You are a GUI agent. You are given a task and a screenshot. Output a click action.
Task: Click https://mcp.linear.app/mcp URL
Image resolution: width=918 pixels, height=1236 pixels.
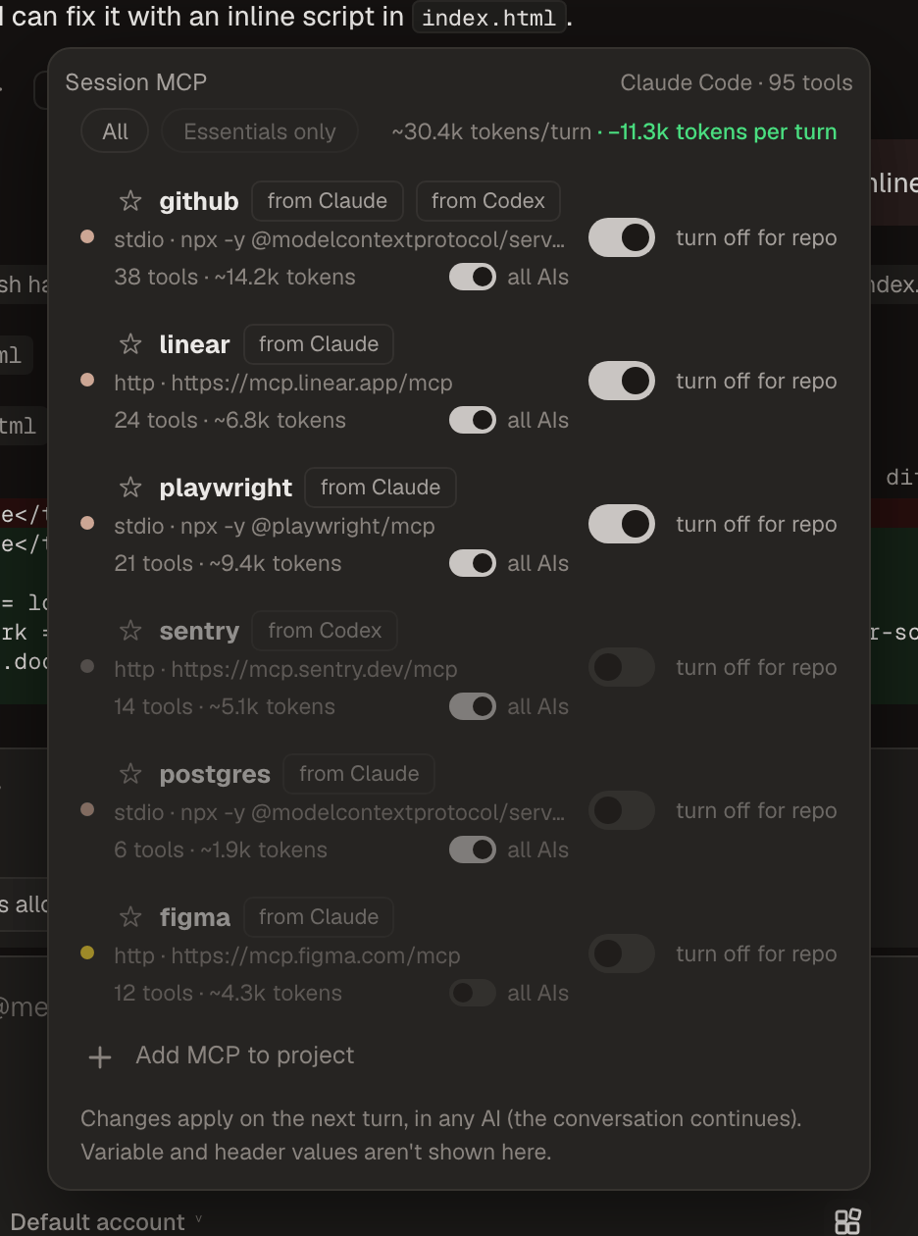[x=312, y=383]
